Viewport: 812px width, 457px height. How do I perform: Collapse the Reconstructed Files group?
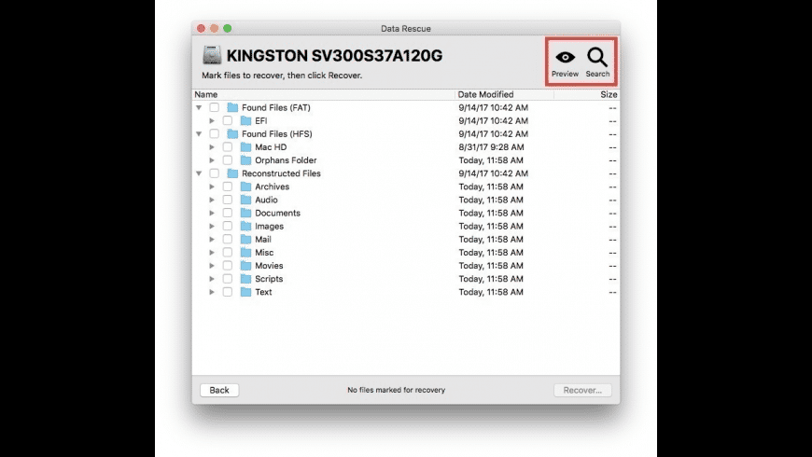(199, 173)
